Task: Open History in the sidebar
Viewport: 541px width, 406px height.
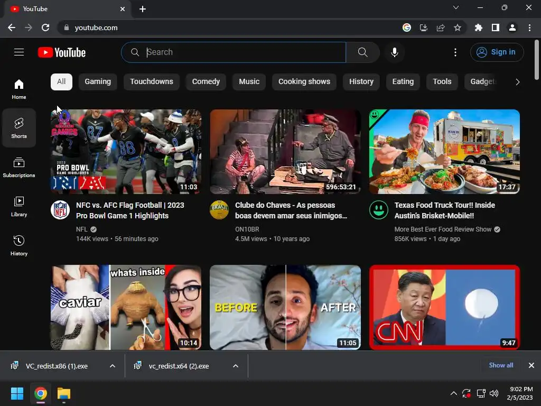Action: (19, 245)
